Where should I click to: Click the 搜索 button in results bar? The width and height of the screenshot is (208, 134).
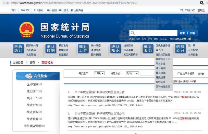(x=201, y=74)
